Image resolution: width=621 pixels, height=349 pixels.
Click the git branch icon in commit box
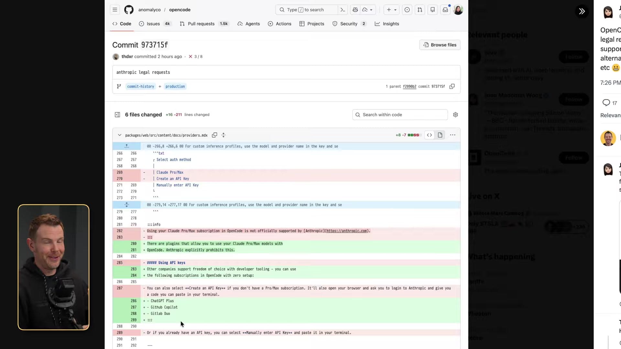[119, 86]
